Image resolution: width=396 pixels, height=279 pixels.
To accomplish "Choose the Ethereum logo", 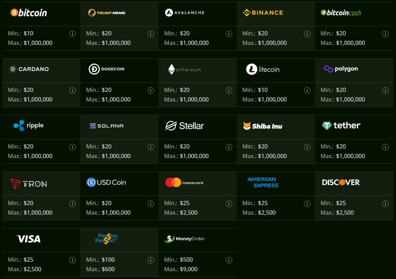I will 184,69.
